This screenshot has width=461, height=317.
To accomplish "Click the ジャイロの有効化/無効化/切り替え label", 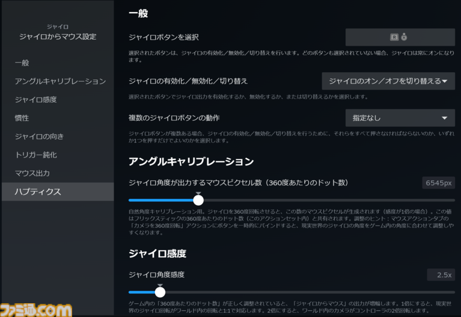I will tap(188, 81).
